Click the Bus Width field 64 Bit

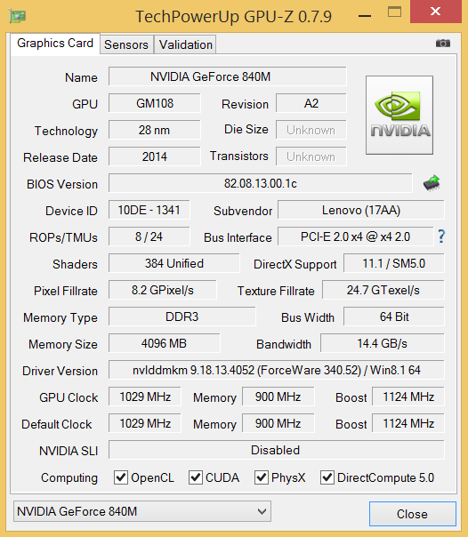tap(394, 317)
